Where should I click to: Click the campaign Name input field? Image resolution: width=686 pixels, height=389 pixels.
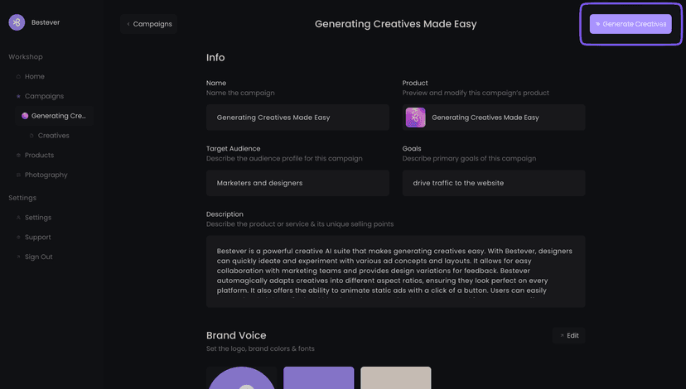(x=297, y=118)
